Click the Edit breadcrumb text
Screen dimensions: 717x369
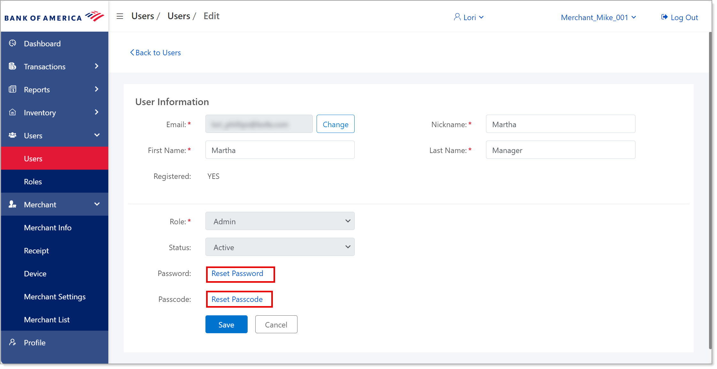(212, 16)
